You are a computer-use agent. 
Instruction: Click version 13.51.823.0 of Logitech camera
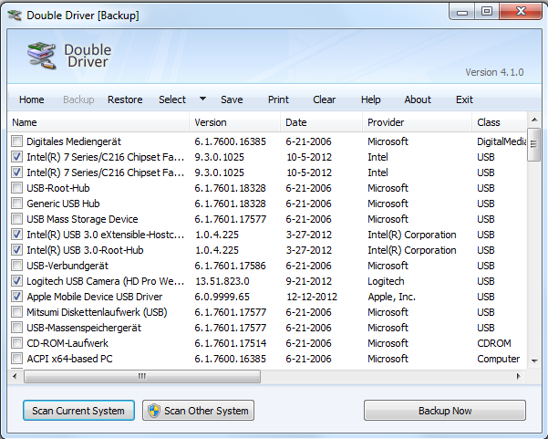point(222,281)
